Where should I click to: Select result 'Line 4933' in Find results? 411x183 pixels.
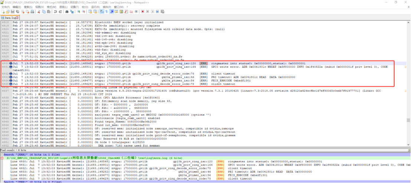click(x=161, y=172)
